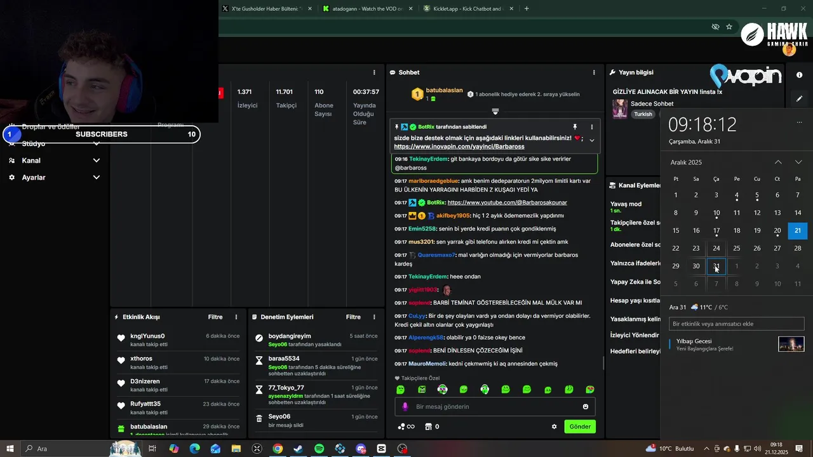Expand the Kanal sidebar section

(54, 161)
